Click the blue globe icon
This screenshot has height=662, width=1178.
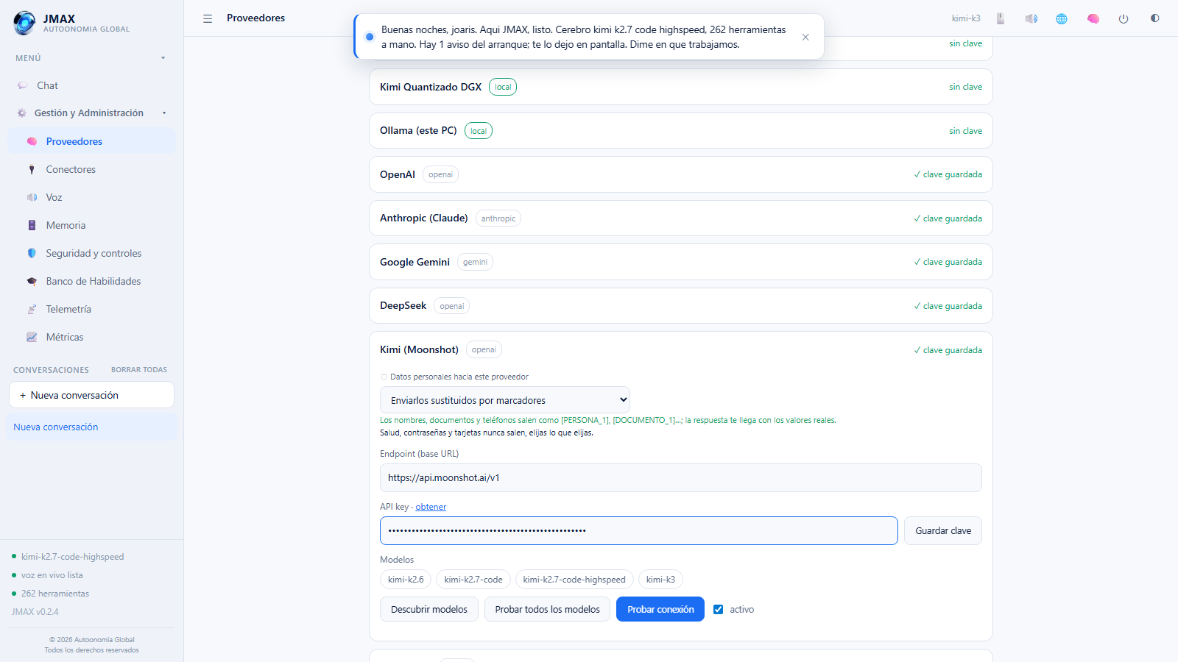coord(1062,18)
